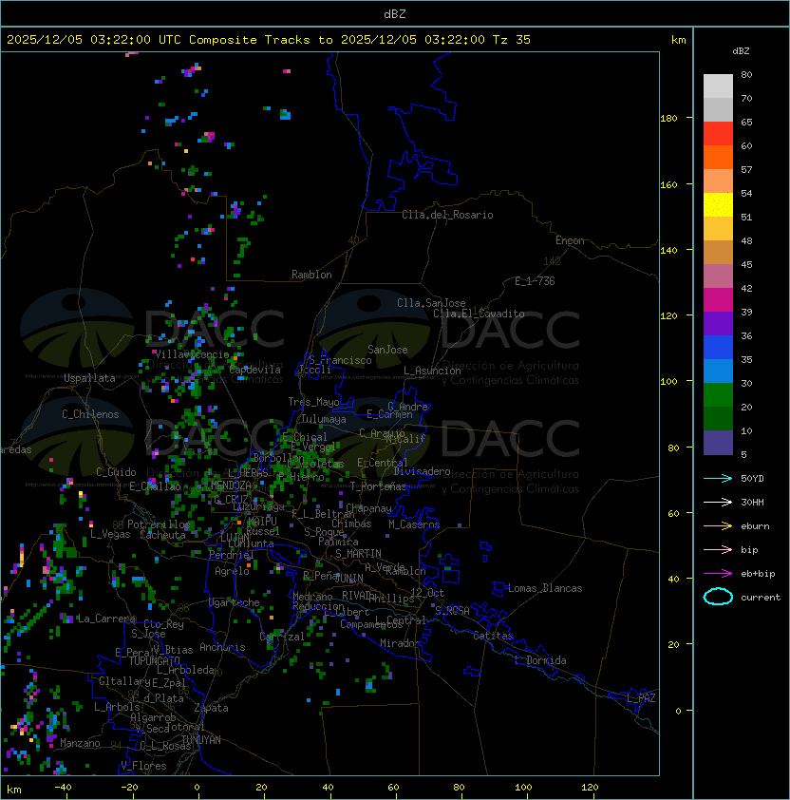Viewport: 790px width, 800px height.
Task: Click the Clla.SanJose place label
Action: (431, 303)
